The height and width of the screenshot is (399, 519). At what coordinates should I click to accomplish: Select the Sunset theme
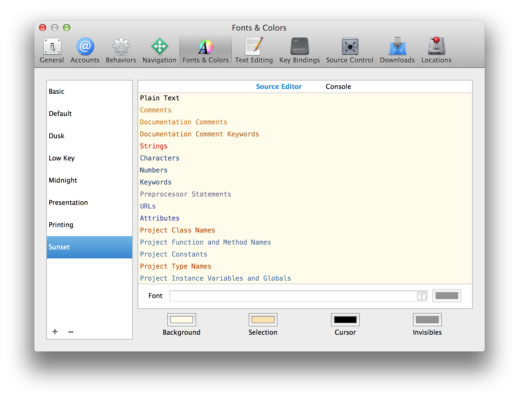coord(90,247)
